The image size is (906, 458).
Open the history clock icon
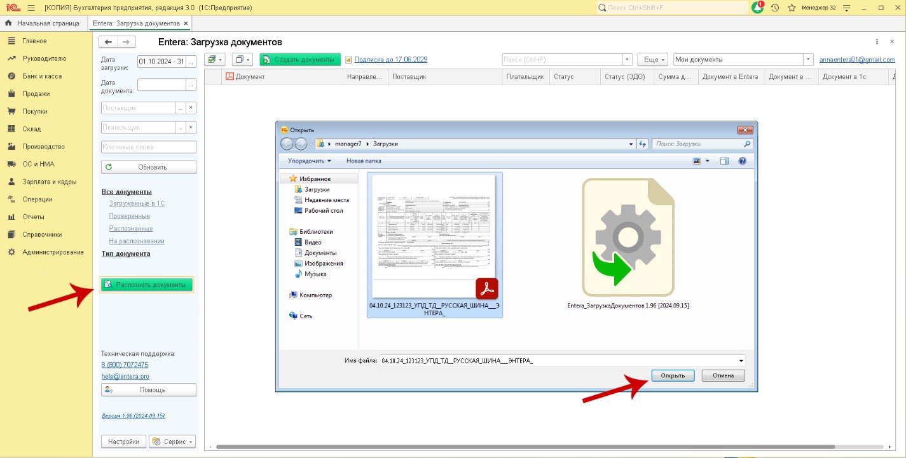point(774,8)
